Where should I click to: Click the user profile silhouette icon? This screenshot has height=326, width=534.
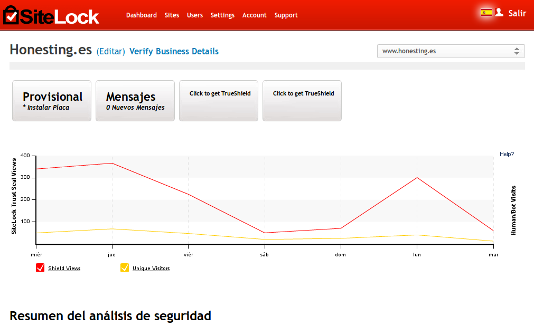pos(499,13)
